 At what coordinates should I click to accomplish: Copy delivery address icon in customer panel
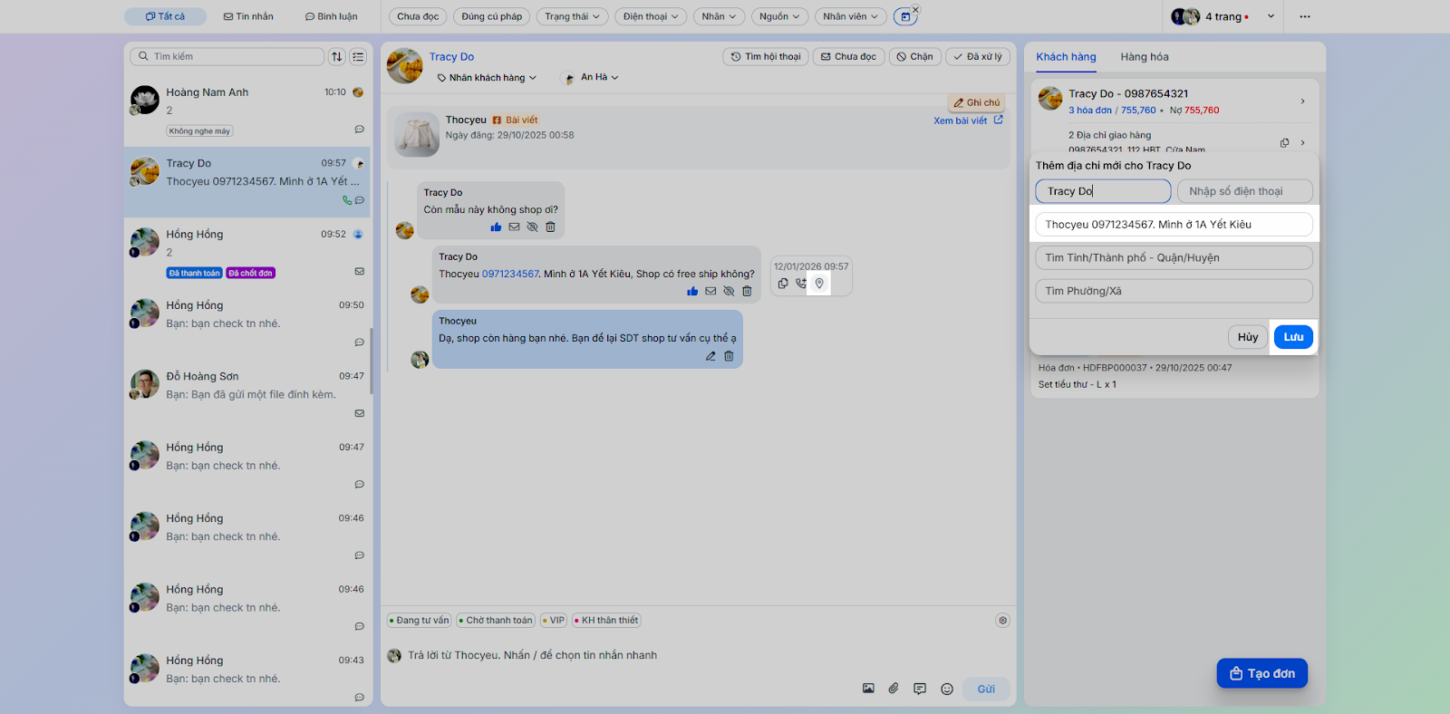coord(1284,142)
